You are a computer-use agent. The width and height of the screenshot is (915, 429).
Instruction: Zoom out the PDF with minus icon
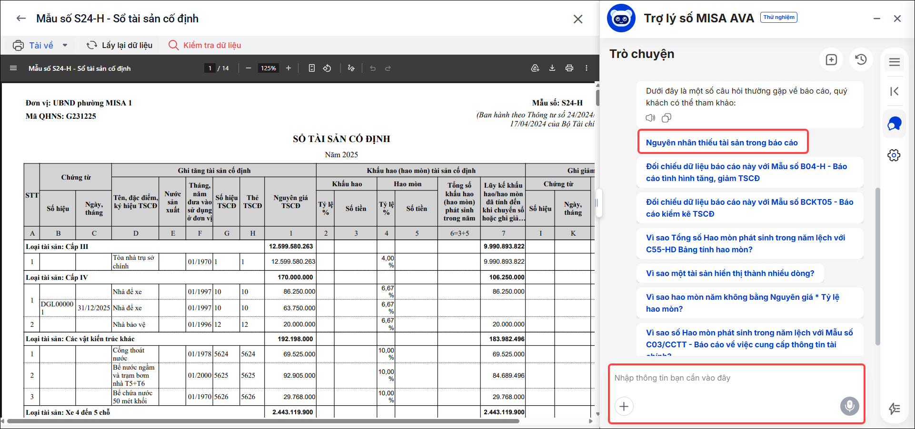pyautogui.click(x=248, y=68)
